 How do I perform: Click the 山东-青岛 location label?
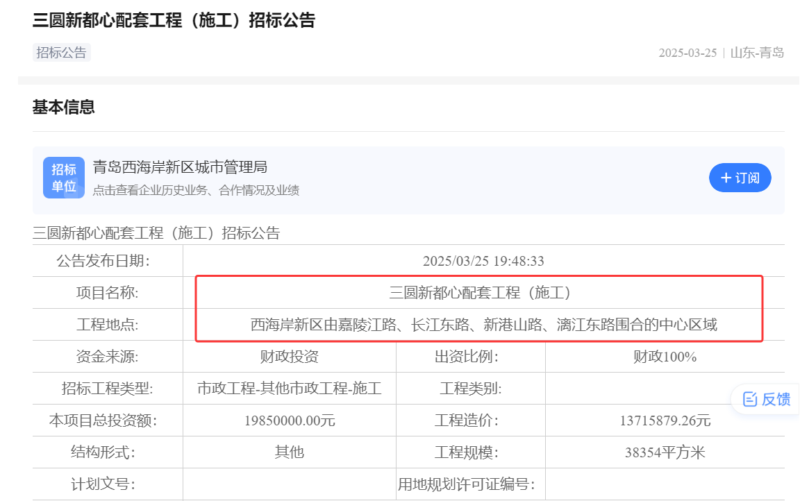[x=757, y=53]
